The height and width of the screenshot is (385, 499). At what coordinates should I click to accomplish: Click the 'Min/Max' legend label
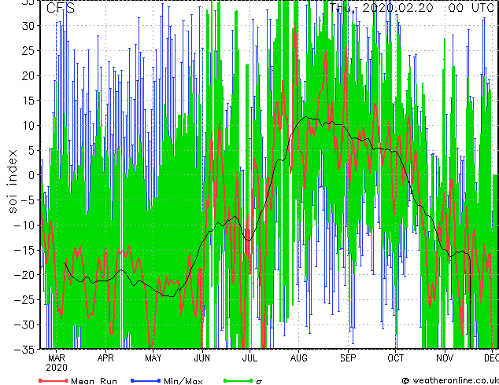point(183,381)
